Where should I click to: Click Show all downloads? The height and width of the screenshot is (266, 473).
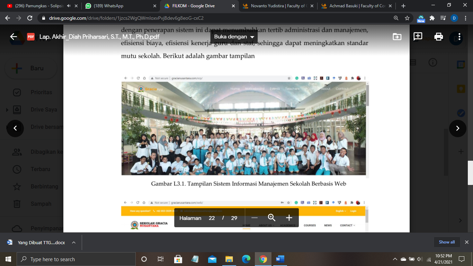(447, 242)
